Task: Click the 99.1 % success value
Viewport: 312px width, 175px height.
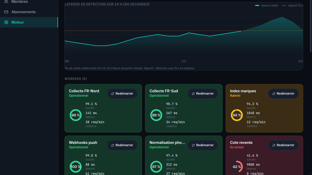Action: (91, 104)
